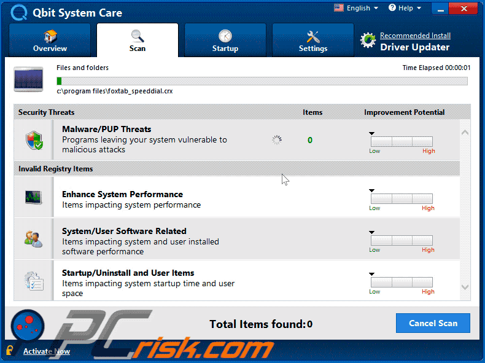
Task: Click the Driver Updater gear icon
Action: click(368, 40)
